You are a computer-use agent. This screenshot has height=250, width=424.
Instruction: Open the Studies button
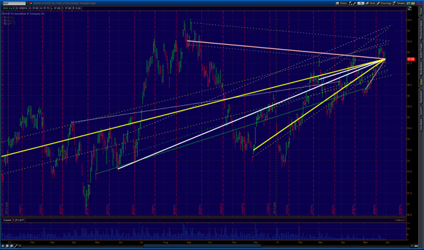pos(399,3)
